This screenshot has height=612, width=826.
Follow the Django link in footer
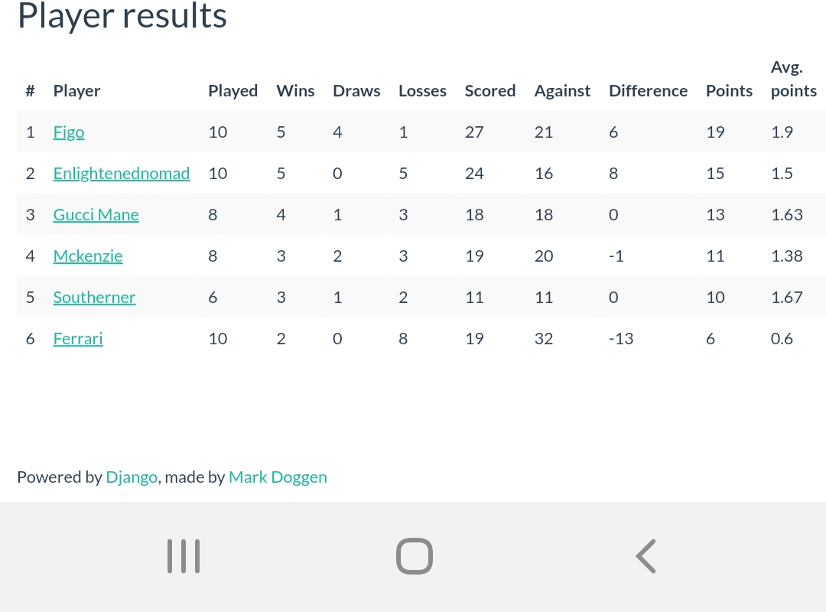[132, 477]
